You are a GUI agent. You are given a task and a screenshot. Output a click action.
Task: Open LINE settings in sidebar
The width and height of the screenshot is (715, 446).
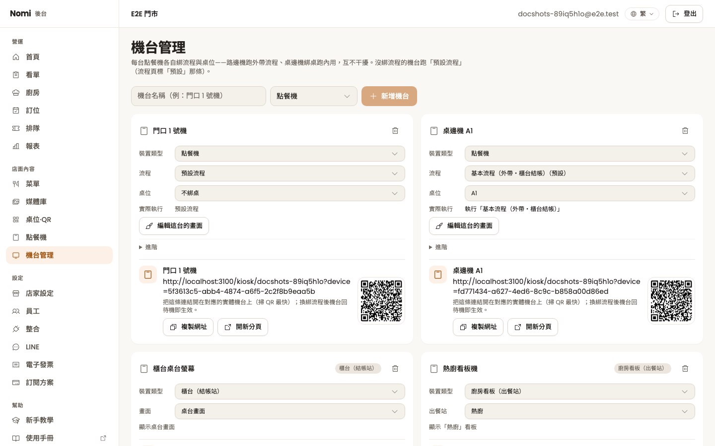point(59,347)
